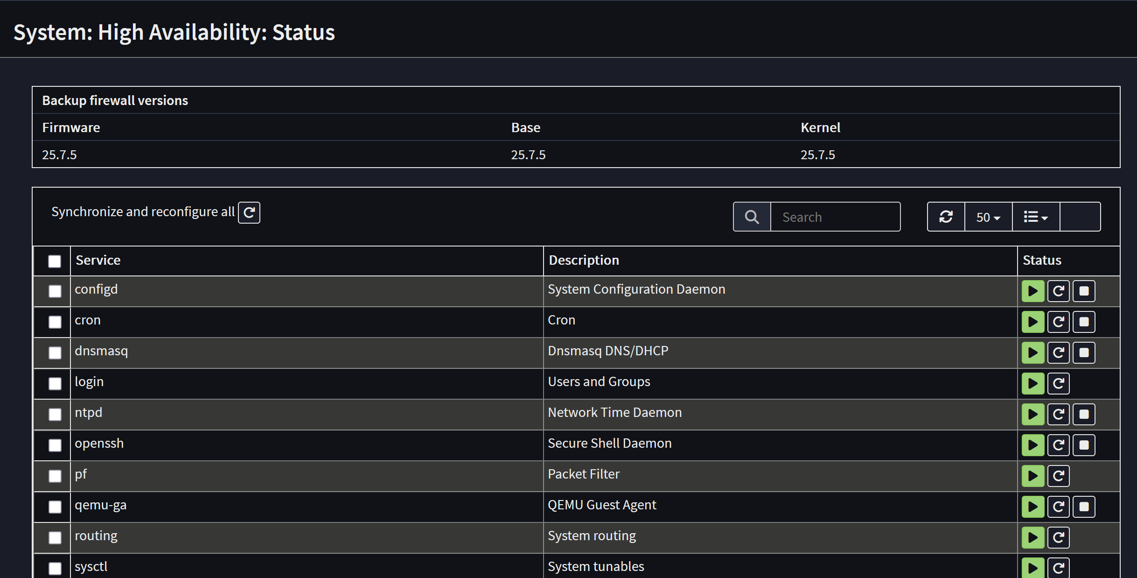
Task: Restart the cron service
Action: coord(1058,322)
